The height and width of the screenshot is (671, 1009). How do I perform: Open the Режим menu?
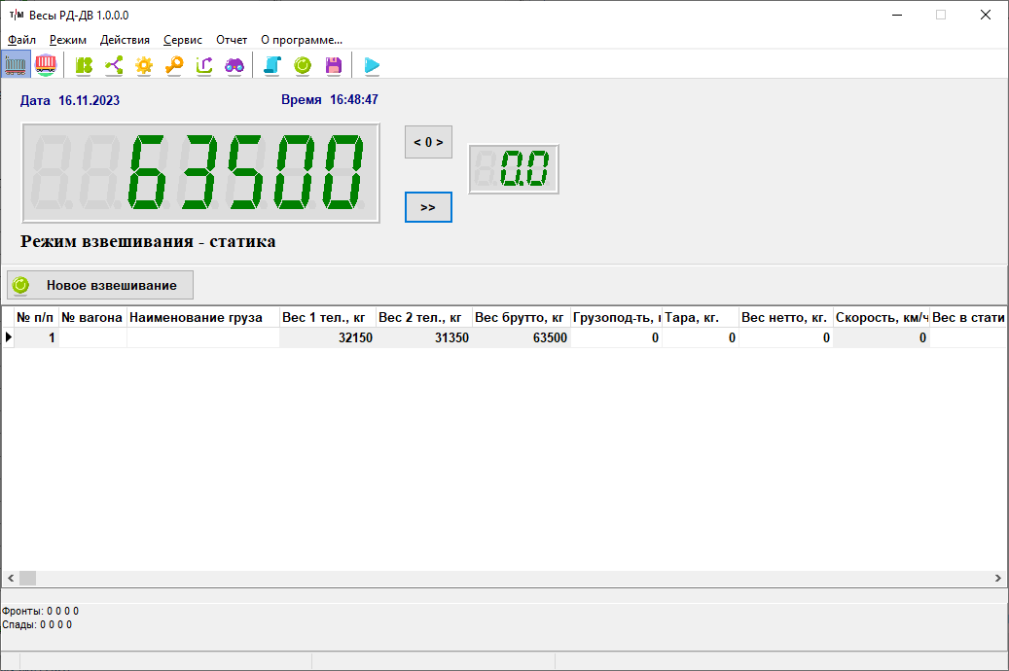68,40
